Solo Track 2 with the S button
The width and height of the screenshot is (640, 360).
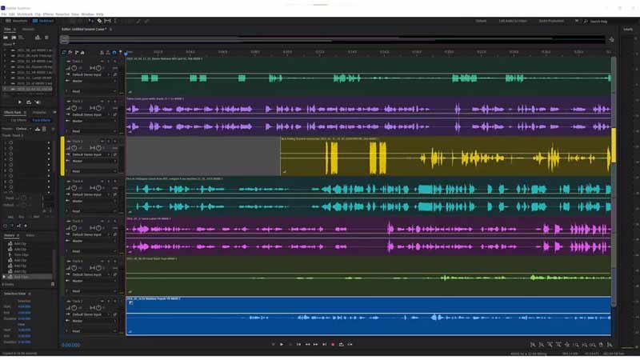click(x=107, y=101)
